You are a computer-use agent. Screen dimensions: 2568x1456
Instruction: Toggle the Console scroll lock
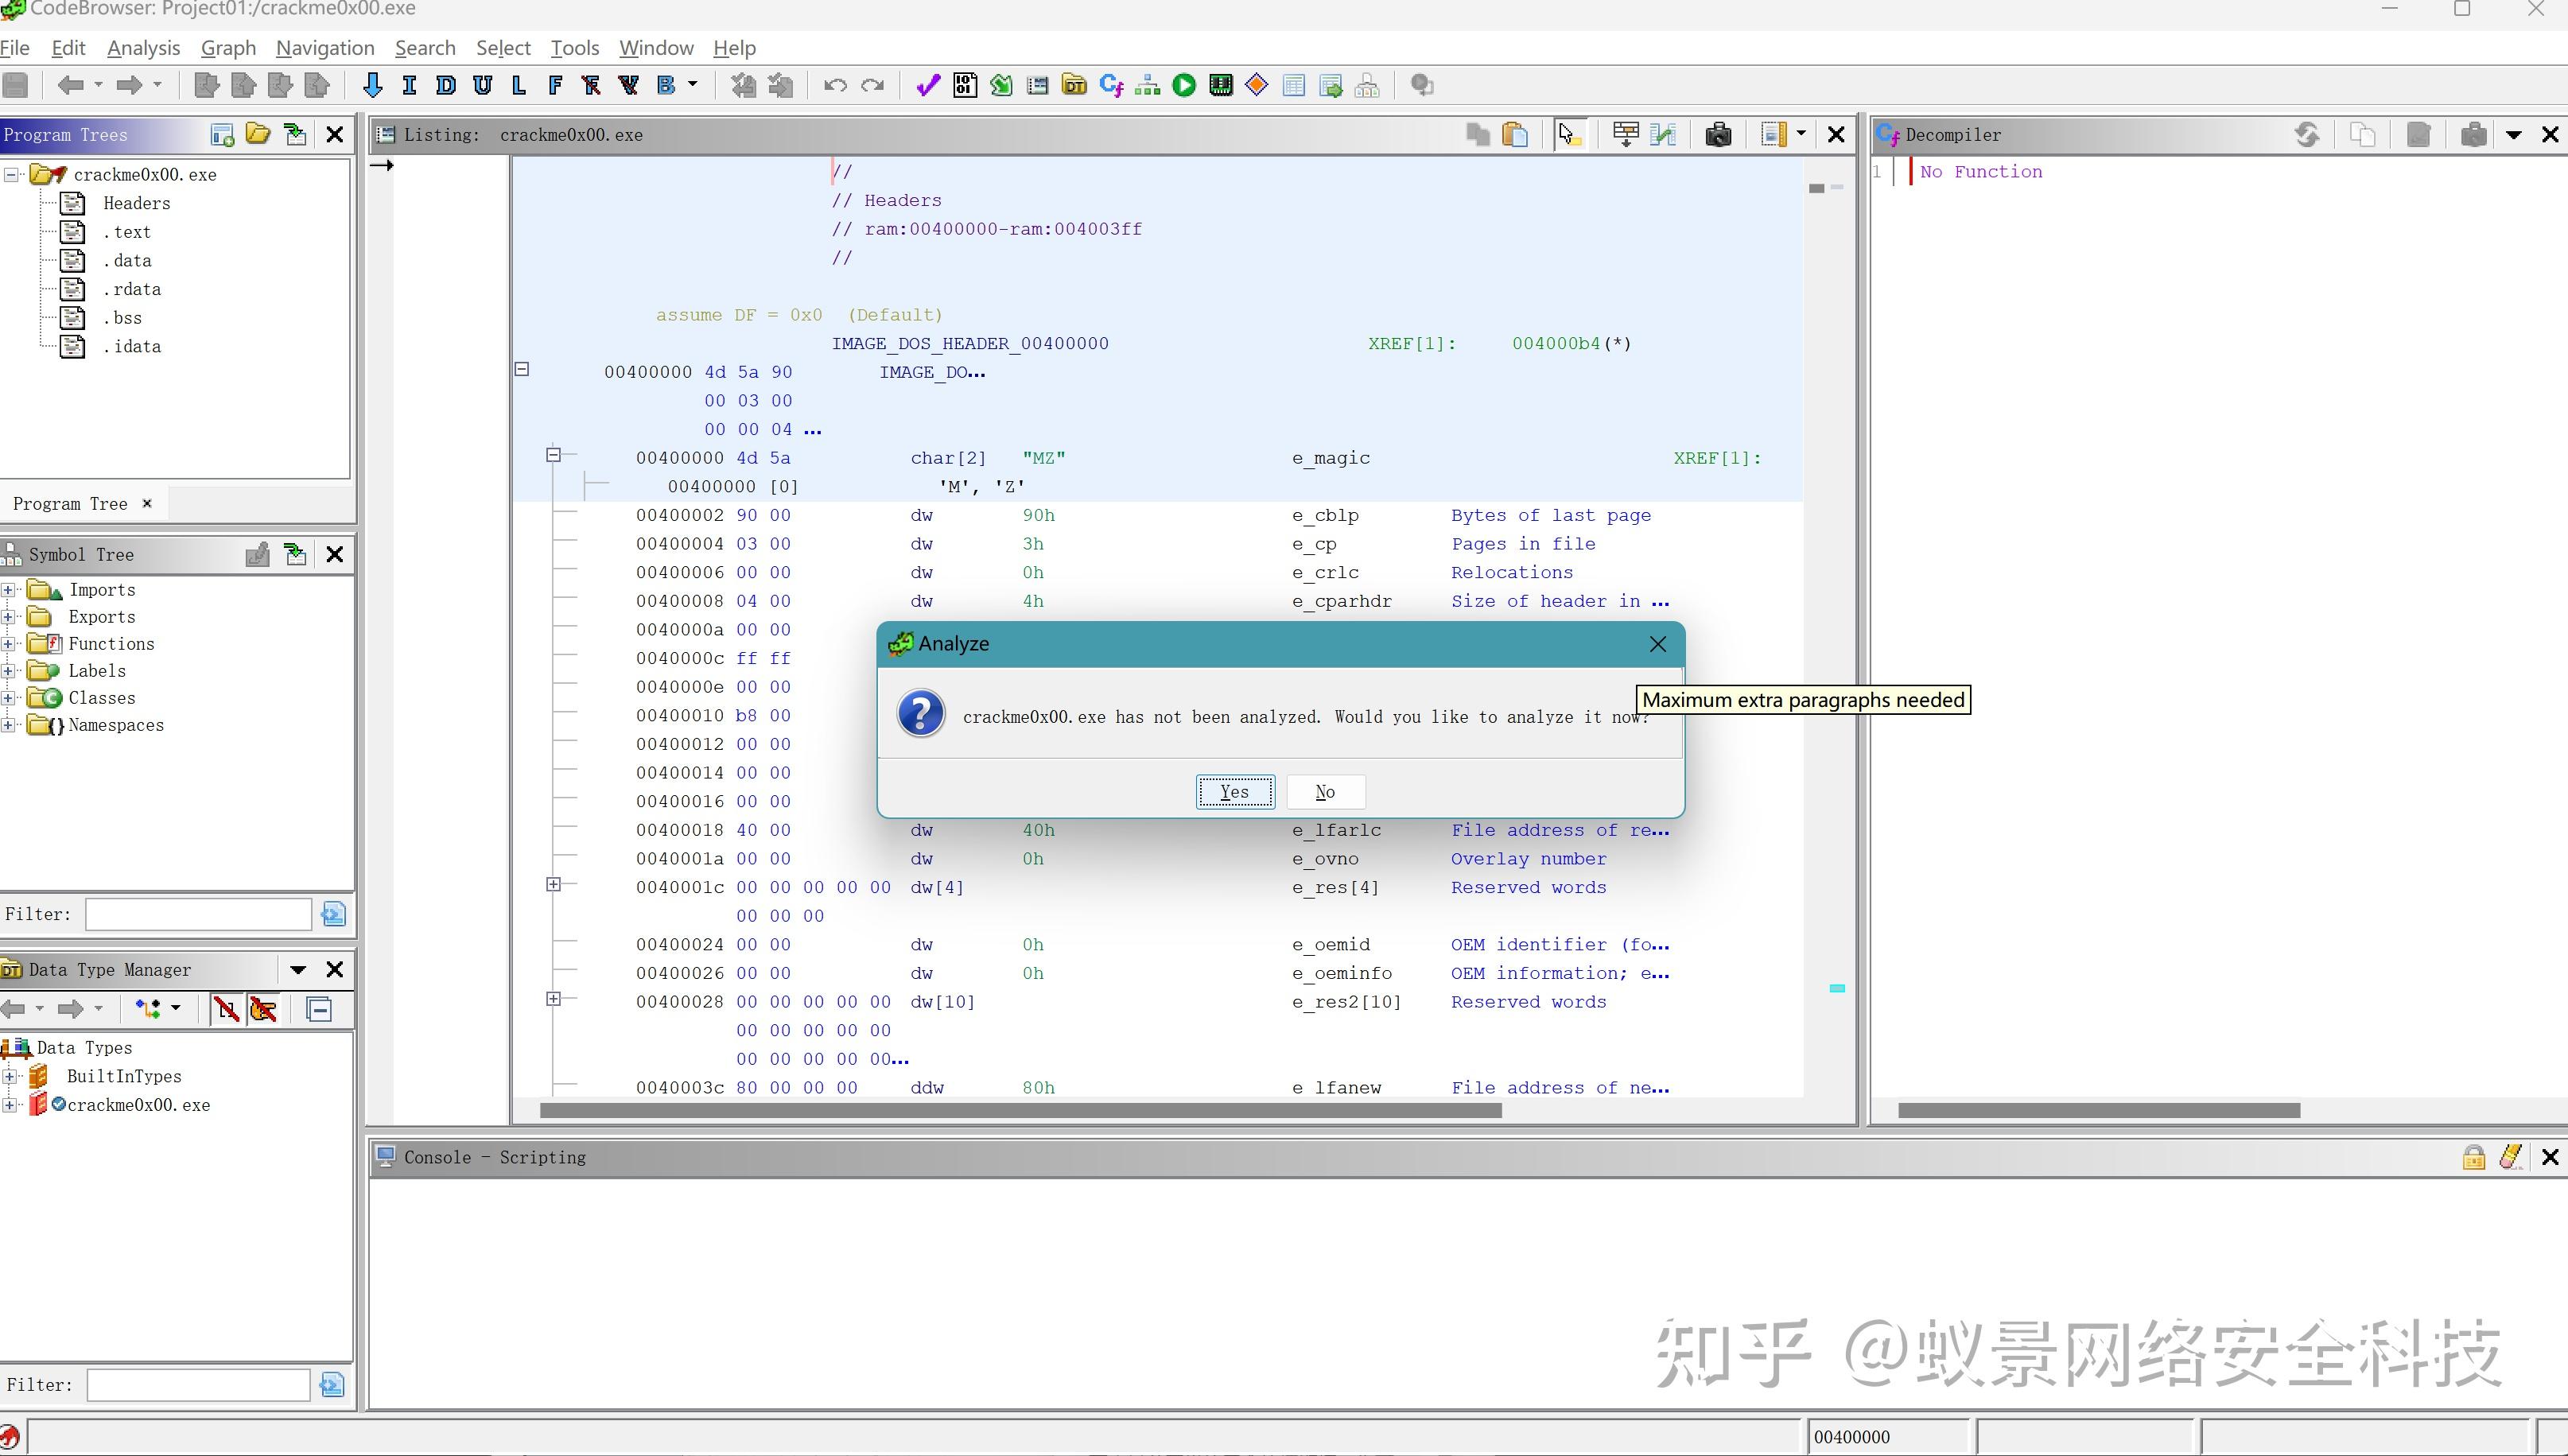pos(2474,1157)
